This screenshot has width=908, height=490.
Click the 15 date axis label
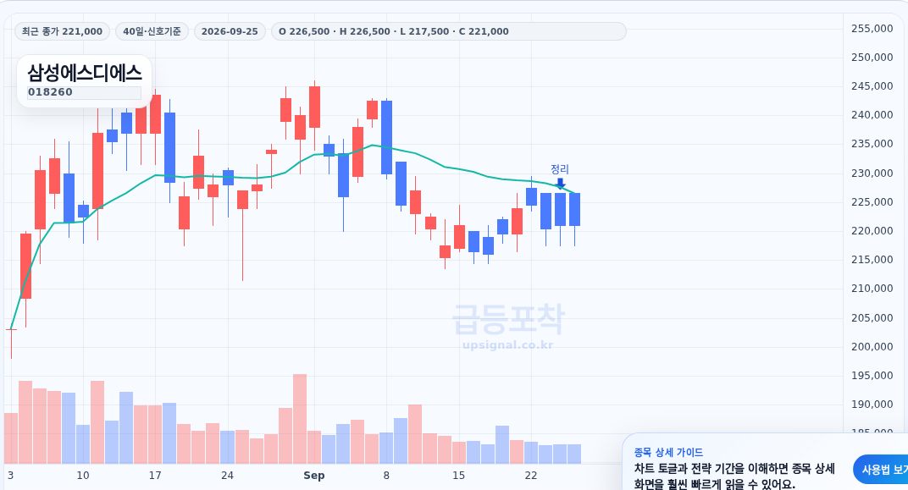pyautogui.click(x=458, y=476)
